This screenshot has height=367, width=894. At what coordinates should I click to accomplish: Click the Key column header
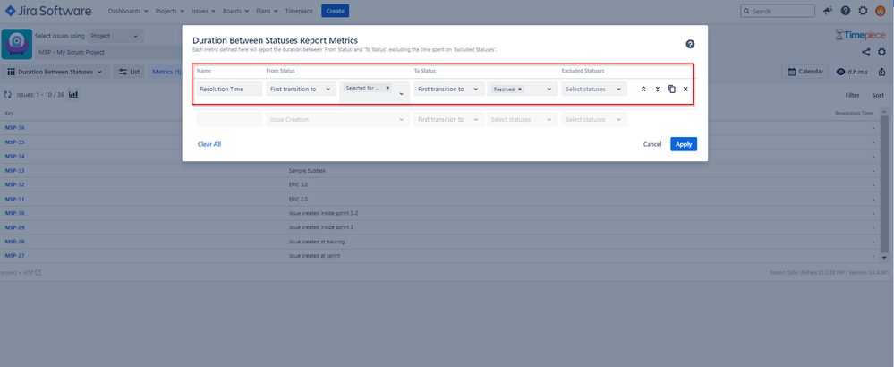[x=9, y=113]
